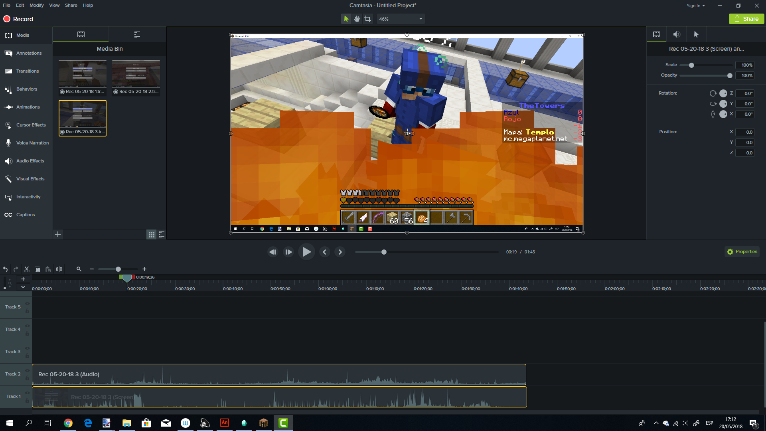Open the canvas zoom 46% dropdown

[x=401, y=19]
